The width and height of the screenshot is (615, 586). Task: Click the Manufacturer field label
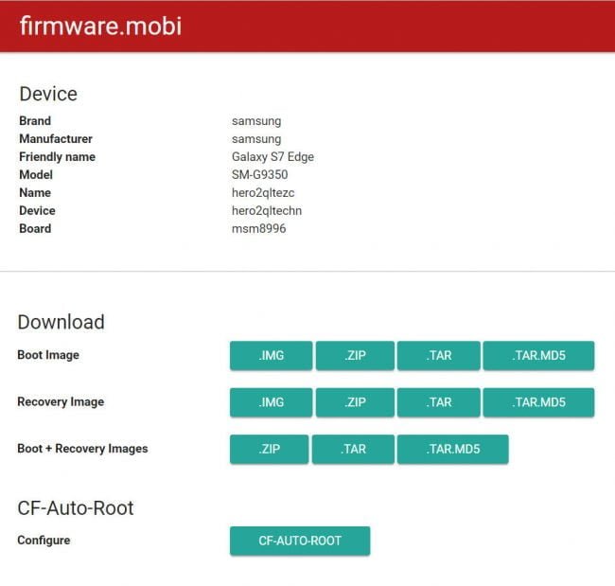pos(56,138)
